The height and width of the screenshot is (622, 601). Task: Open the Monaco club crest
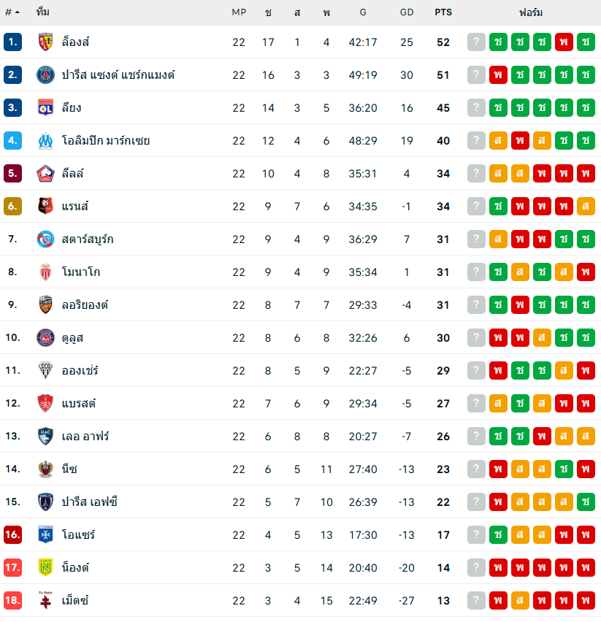pyautogui.click(x=45, y=272)
